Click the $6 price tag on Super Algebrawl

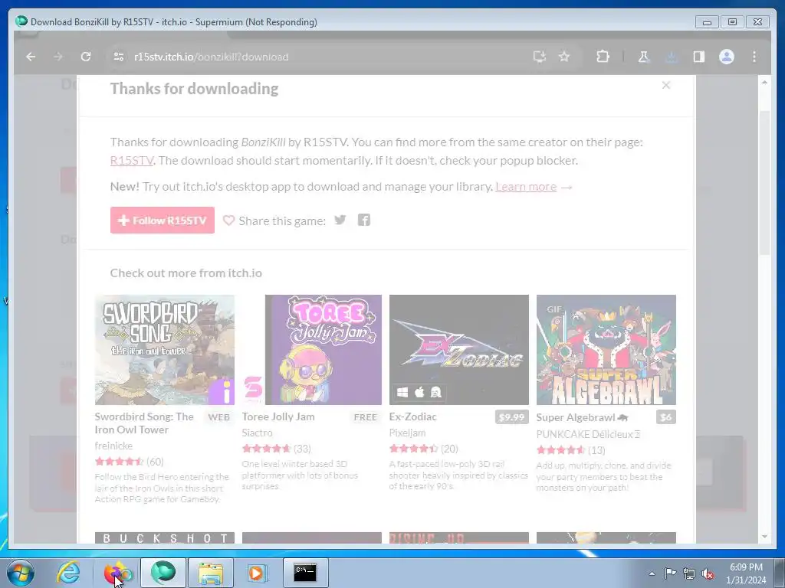tap(666, 417)
